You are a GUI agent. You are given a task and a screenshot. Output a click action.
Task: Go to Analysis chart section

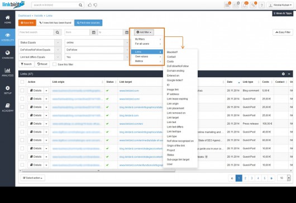(x=8, y=72)
